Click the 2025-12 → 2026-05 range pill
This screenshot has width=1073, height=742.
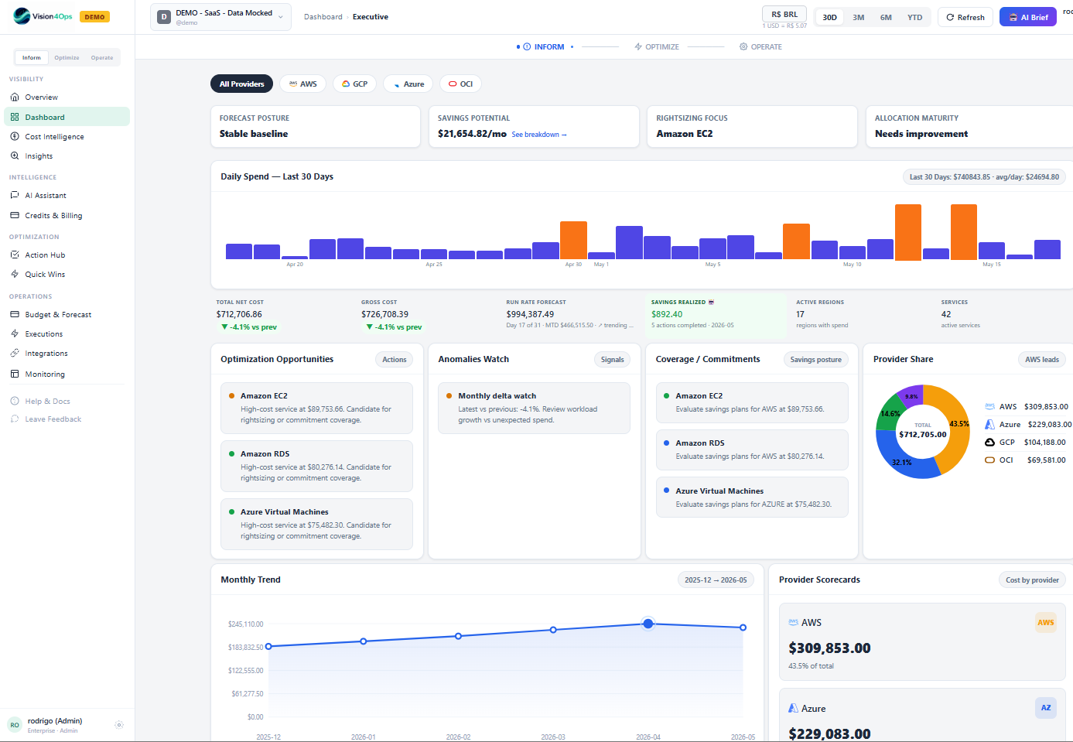tap(716, 580)
